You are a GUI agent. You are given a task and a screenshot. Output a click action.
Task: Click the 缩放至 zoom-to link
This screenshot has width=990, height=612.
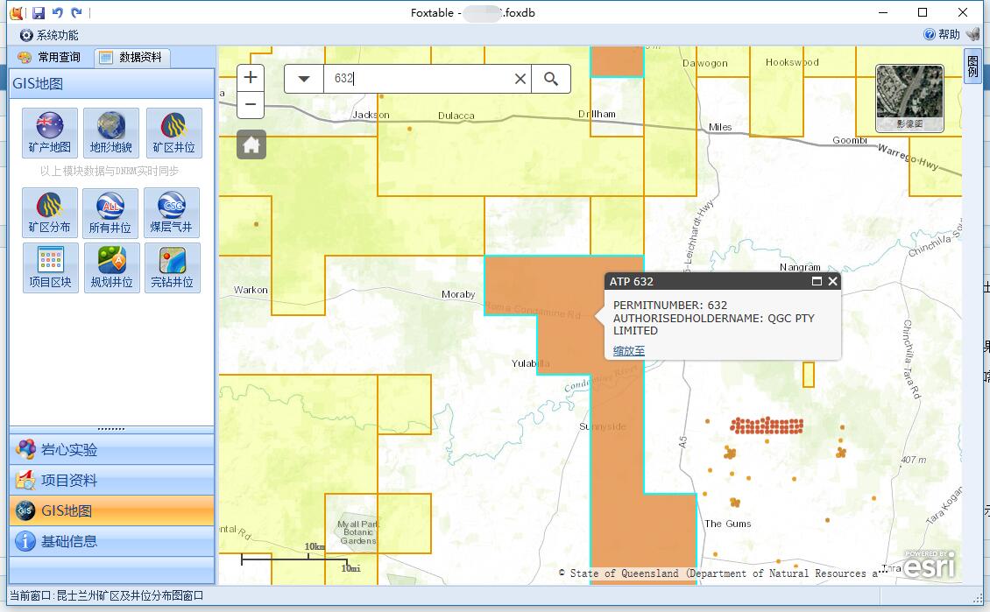pos(629,351)
